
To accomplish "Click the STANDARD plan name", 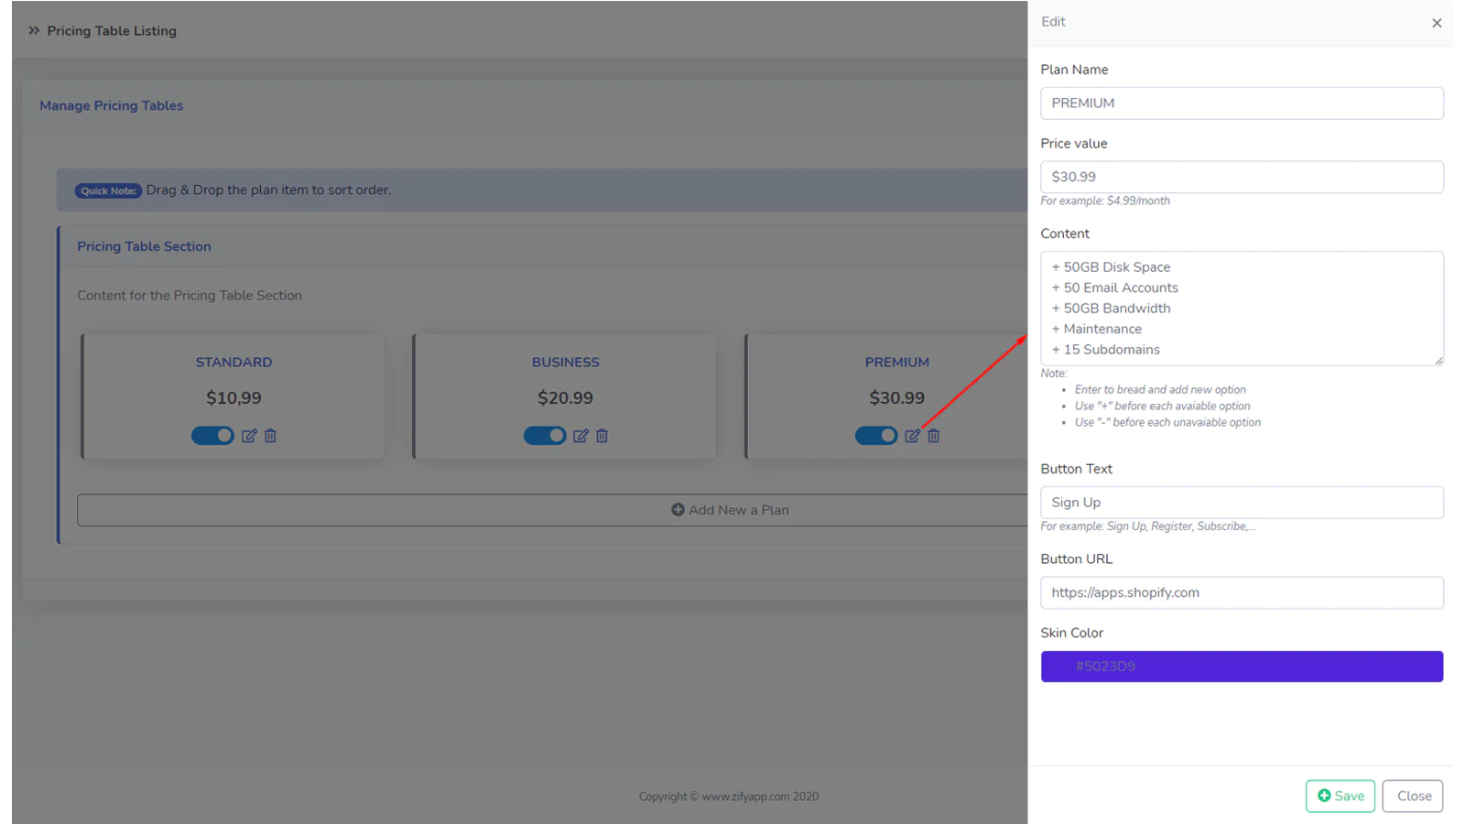I will point(233,363).
